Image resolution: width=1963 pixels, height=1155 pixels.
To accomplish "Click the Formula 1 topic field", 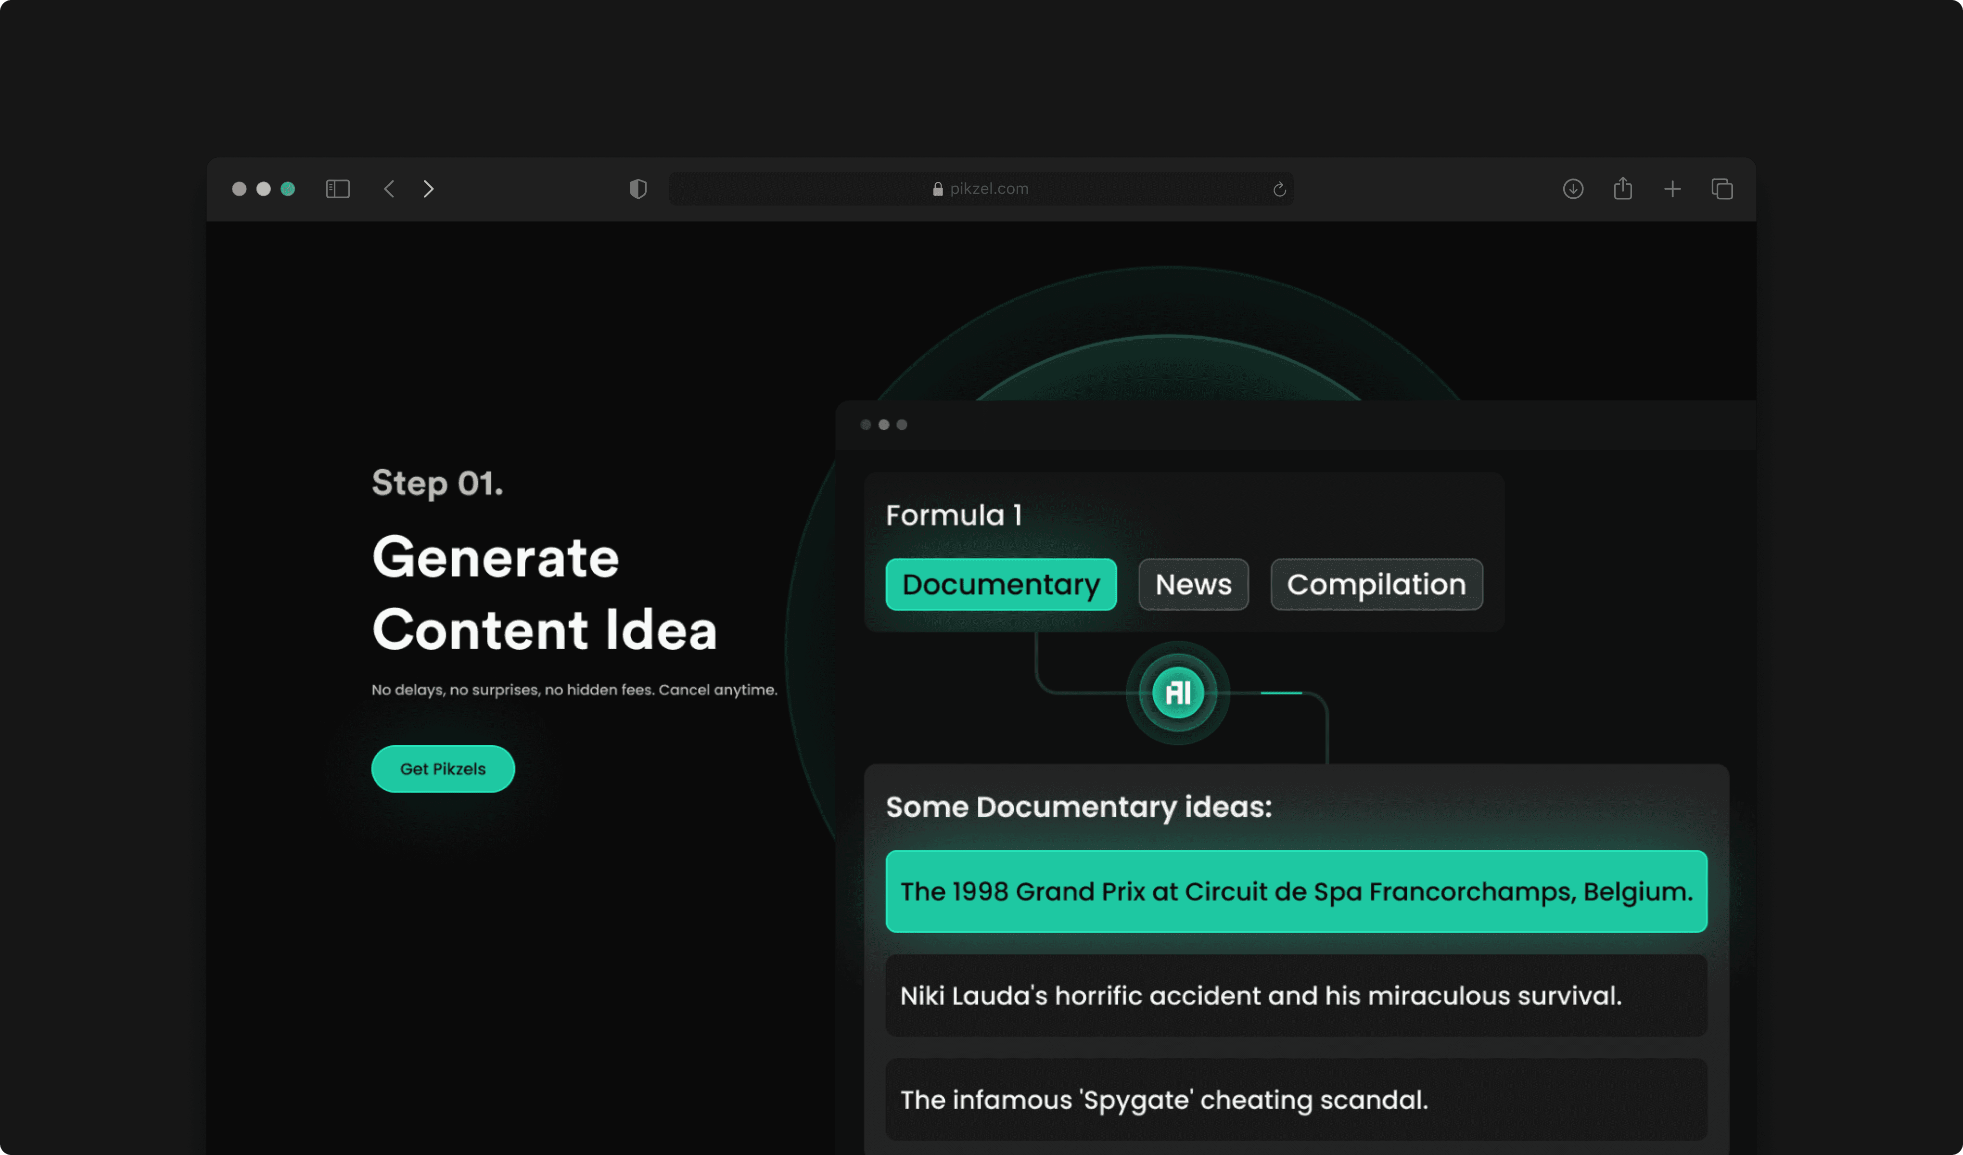I will point(954,515).
